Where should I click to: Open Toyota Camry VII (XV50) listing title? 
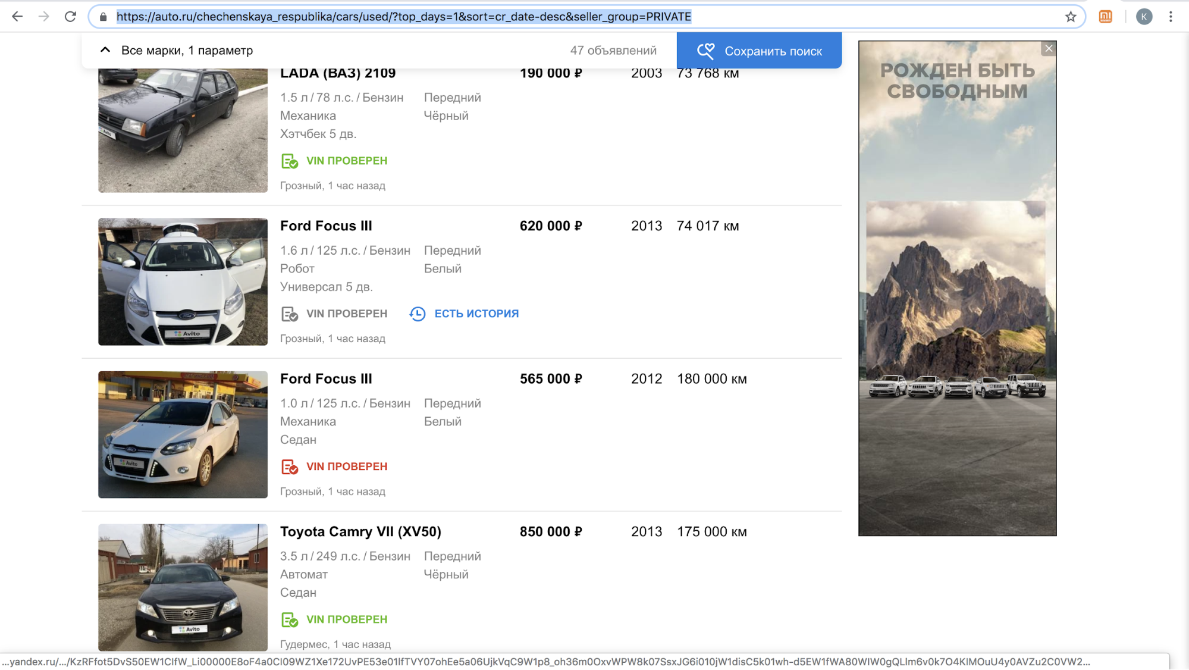pos(360,531)
